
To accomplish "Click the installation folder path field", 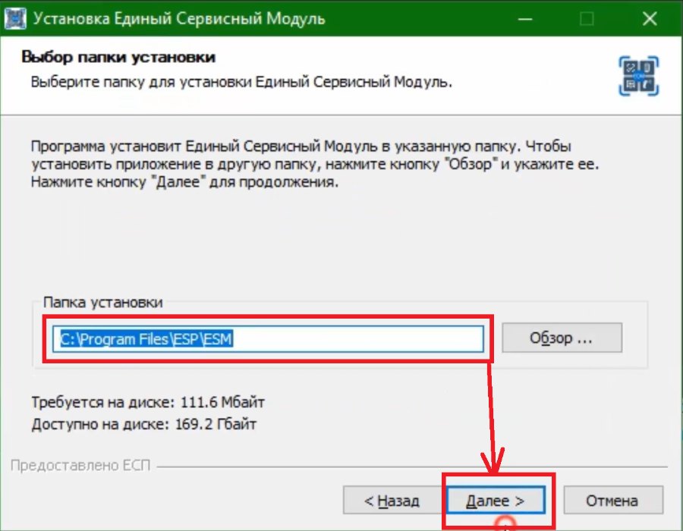I will tap(268, 338).
